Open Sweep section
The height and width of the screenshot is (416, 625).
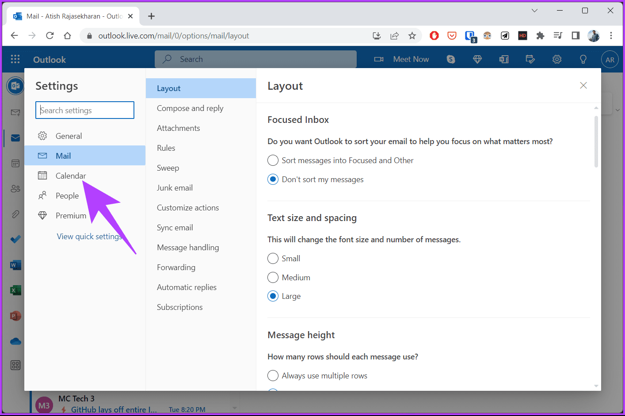point(201,168)
